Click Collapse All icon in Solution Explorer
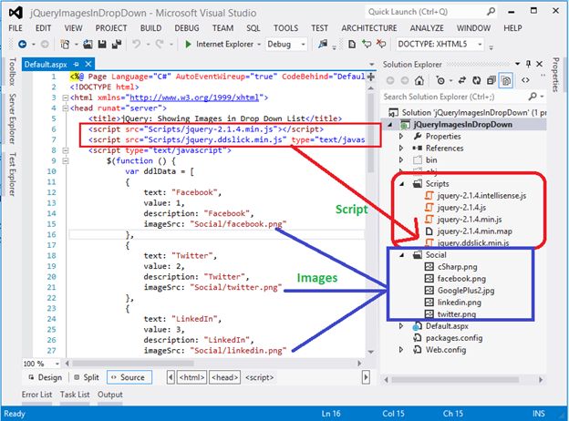The height and width of the screenshot is (421, 569). 491,80
